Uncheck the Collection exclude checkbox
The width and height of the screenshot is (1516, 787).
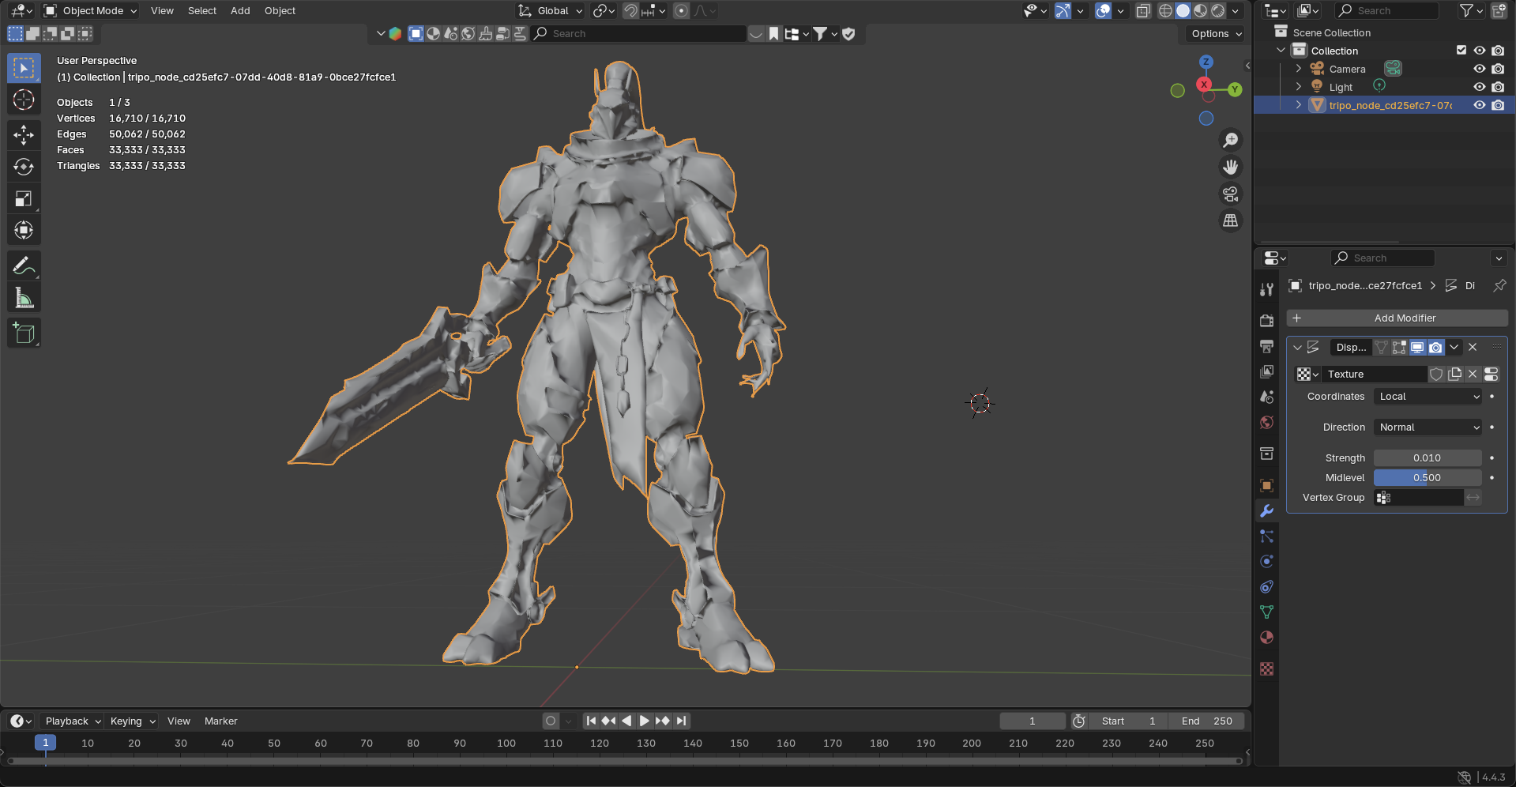coord(1461,51)
